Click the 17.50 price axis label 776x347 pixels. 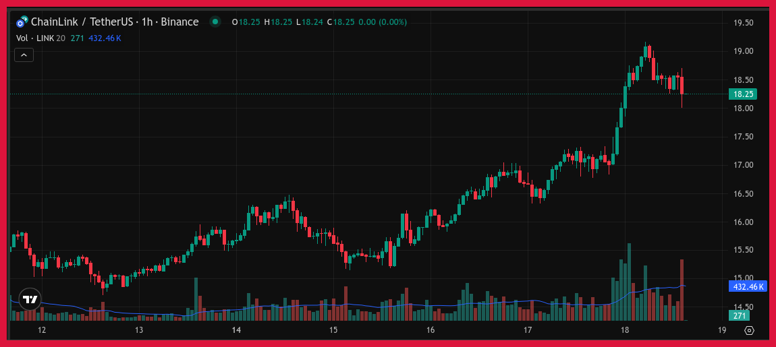tap(743, 137)
